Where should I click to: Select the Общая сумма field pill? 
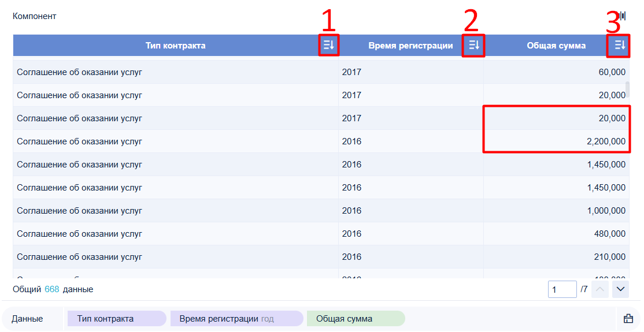point(356,319)
